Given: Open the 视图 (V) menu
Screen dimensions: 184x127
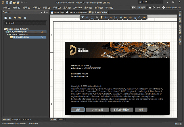Looking at the screenshot, I should (26, 8).
